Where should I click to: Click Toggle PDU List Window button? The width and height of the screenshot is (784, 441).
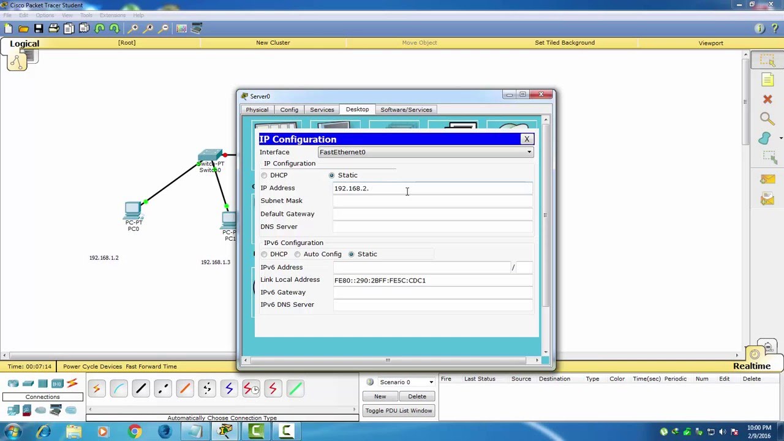(x=399, y=411)
